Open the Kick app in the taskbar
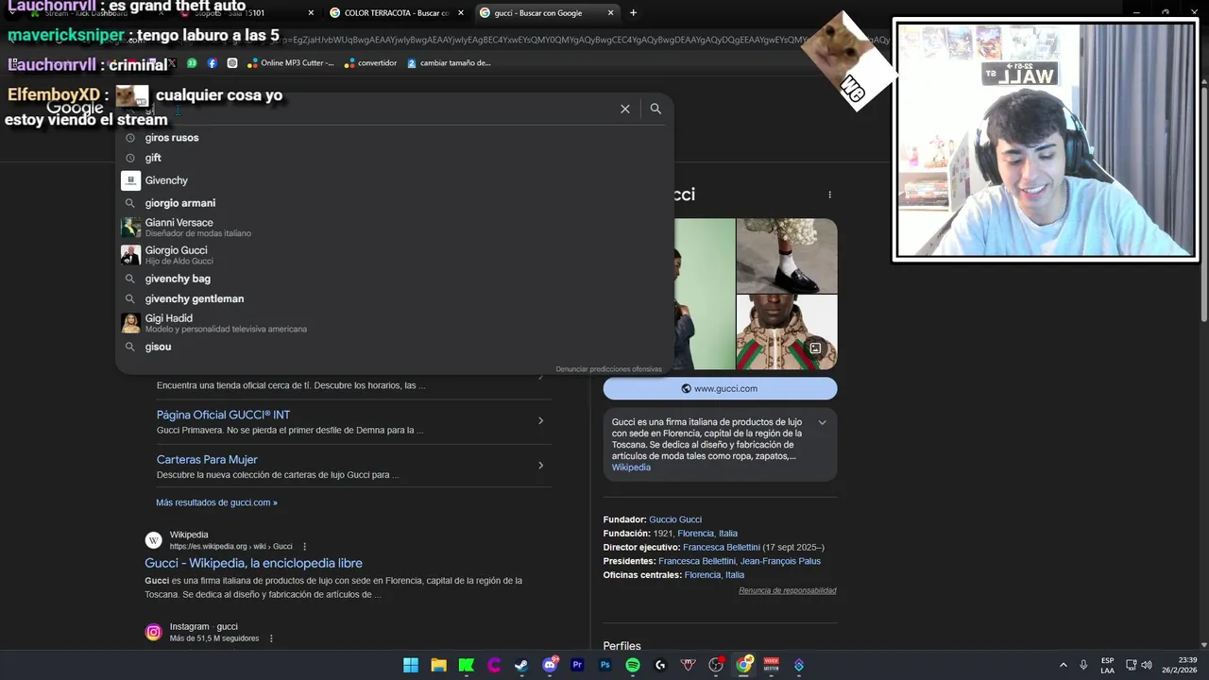 (x=467, y=666)
